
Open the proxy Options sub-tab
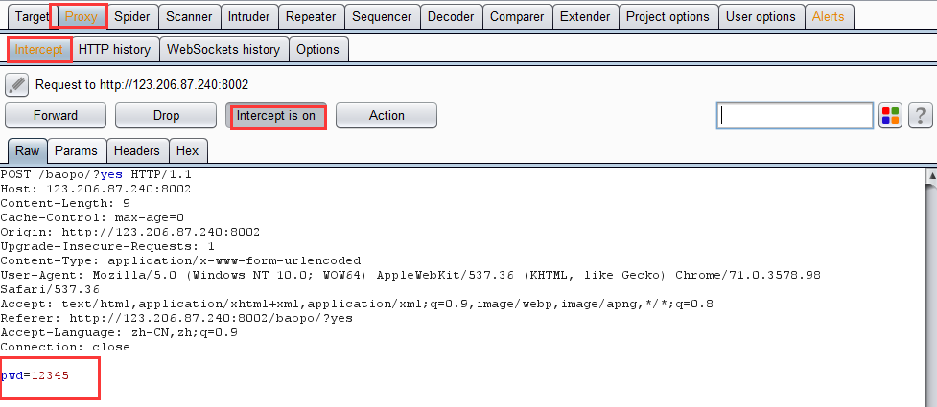(318, 49)
